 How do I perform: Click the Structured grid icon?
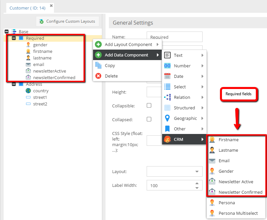click(x=167, y=108)
